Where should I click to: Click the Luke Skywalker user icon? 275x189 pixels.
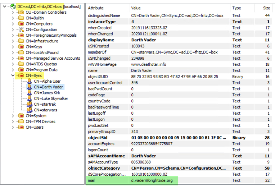pos(30,98)
